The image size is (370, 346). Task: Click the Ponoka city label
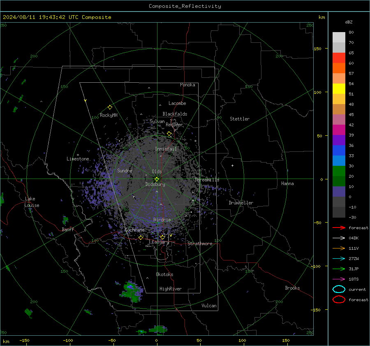pos(187,85)
